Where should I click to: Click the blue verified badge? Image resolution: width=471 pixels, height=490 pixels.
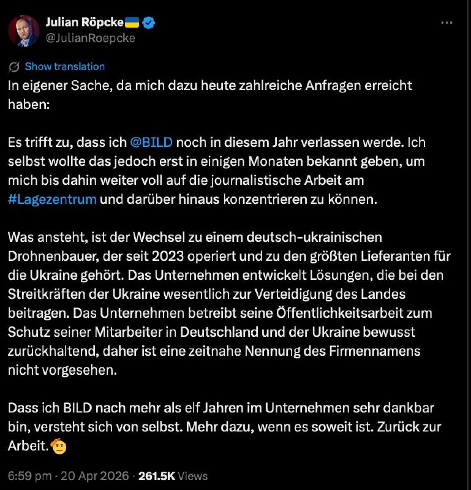pos(149,23)
